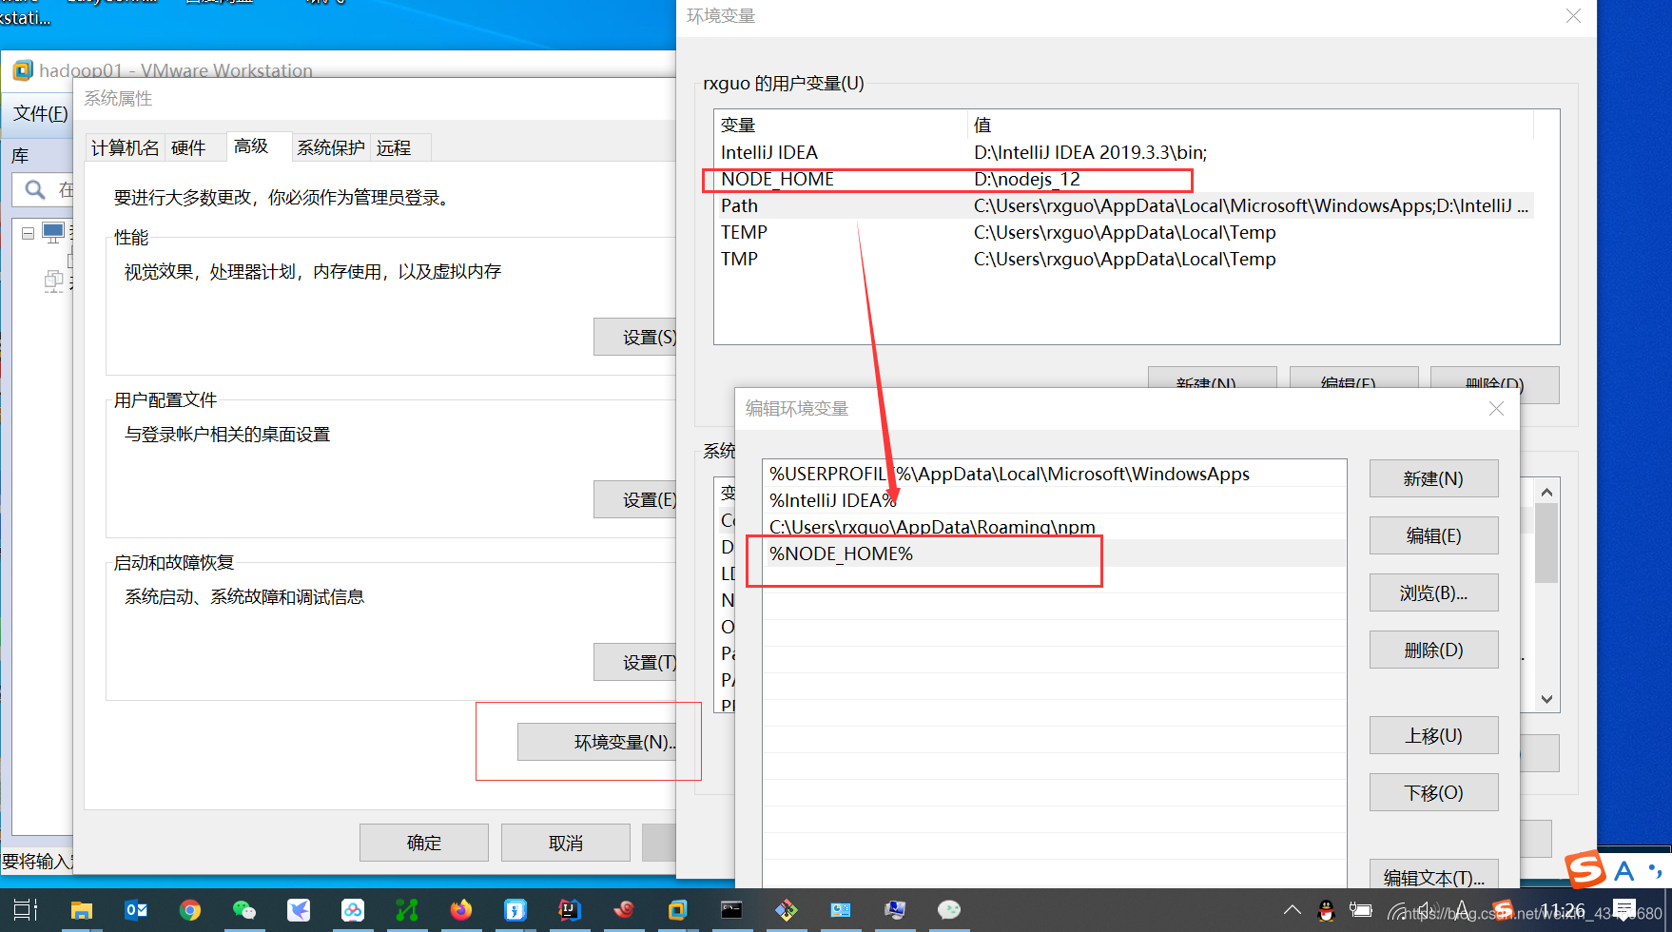Viewport: 1672px width, 932px height.
Task: Open QQ penguin in system tray
Action: click(1326, 911)
